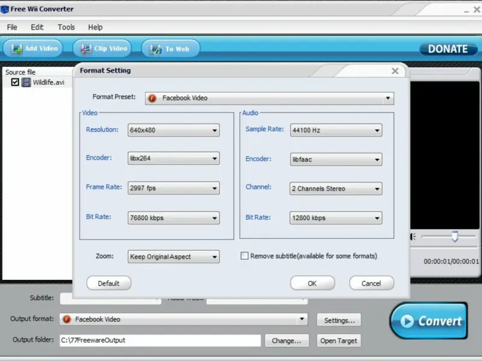Open the Output format dropdown
Screen dimensions: 482x361
[x=184, y=319]
